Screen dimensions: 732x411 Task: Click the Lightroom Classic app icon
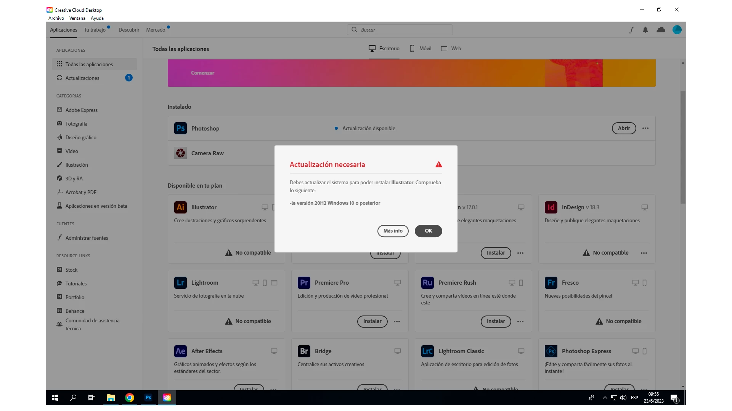pos(427,351)
